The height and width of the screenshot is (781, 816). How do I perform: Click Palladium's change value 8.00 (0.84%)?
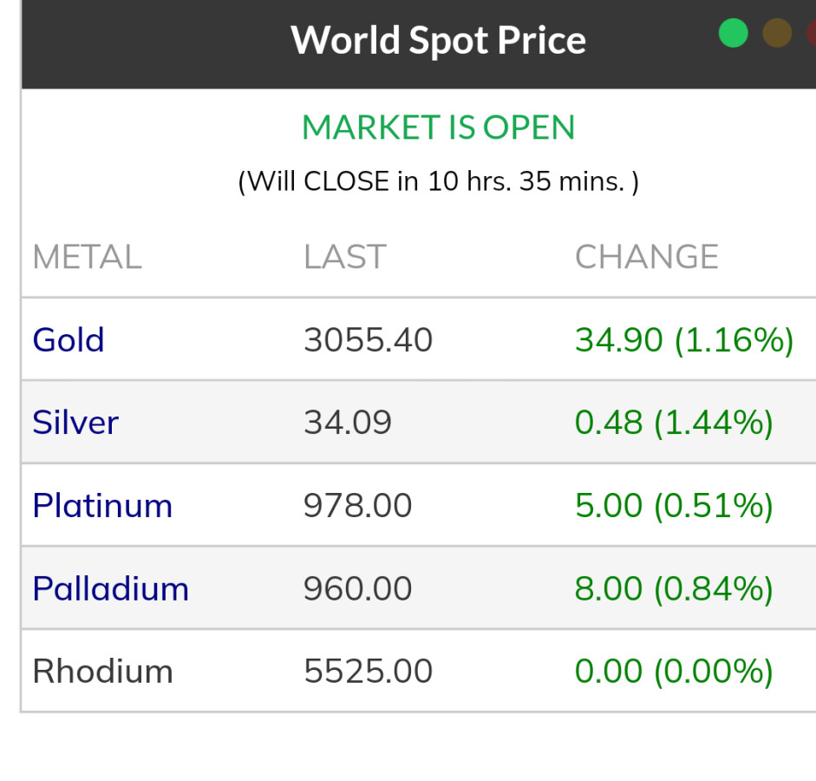pyautogui.click(x=674, y=588)
